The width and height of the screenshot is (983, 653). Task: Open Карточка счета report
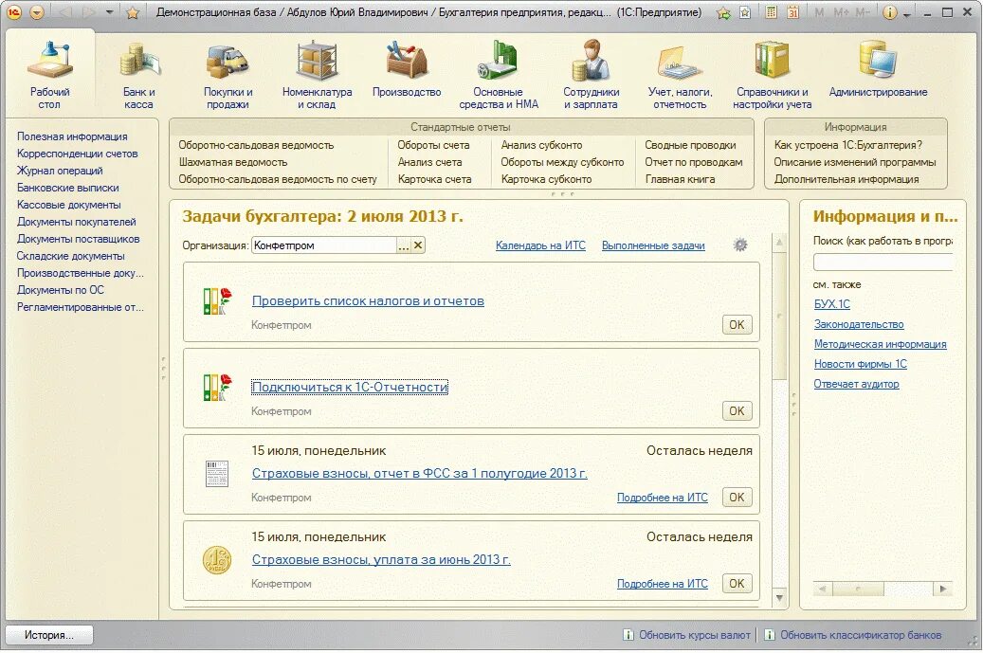(x=434, y=178)
